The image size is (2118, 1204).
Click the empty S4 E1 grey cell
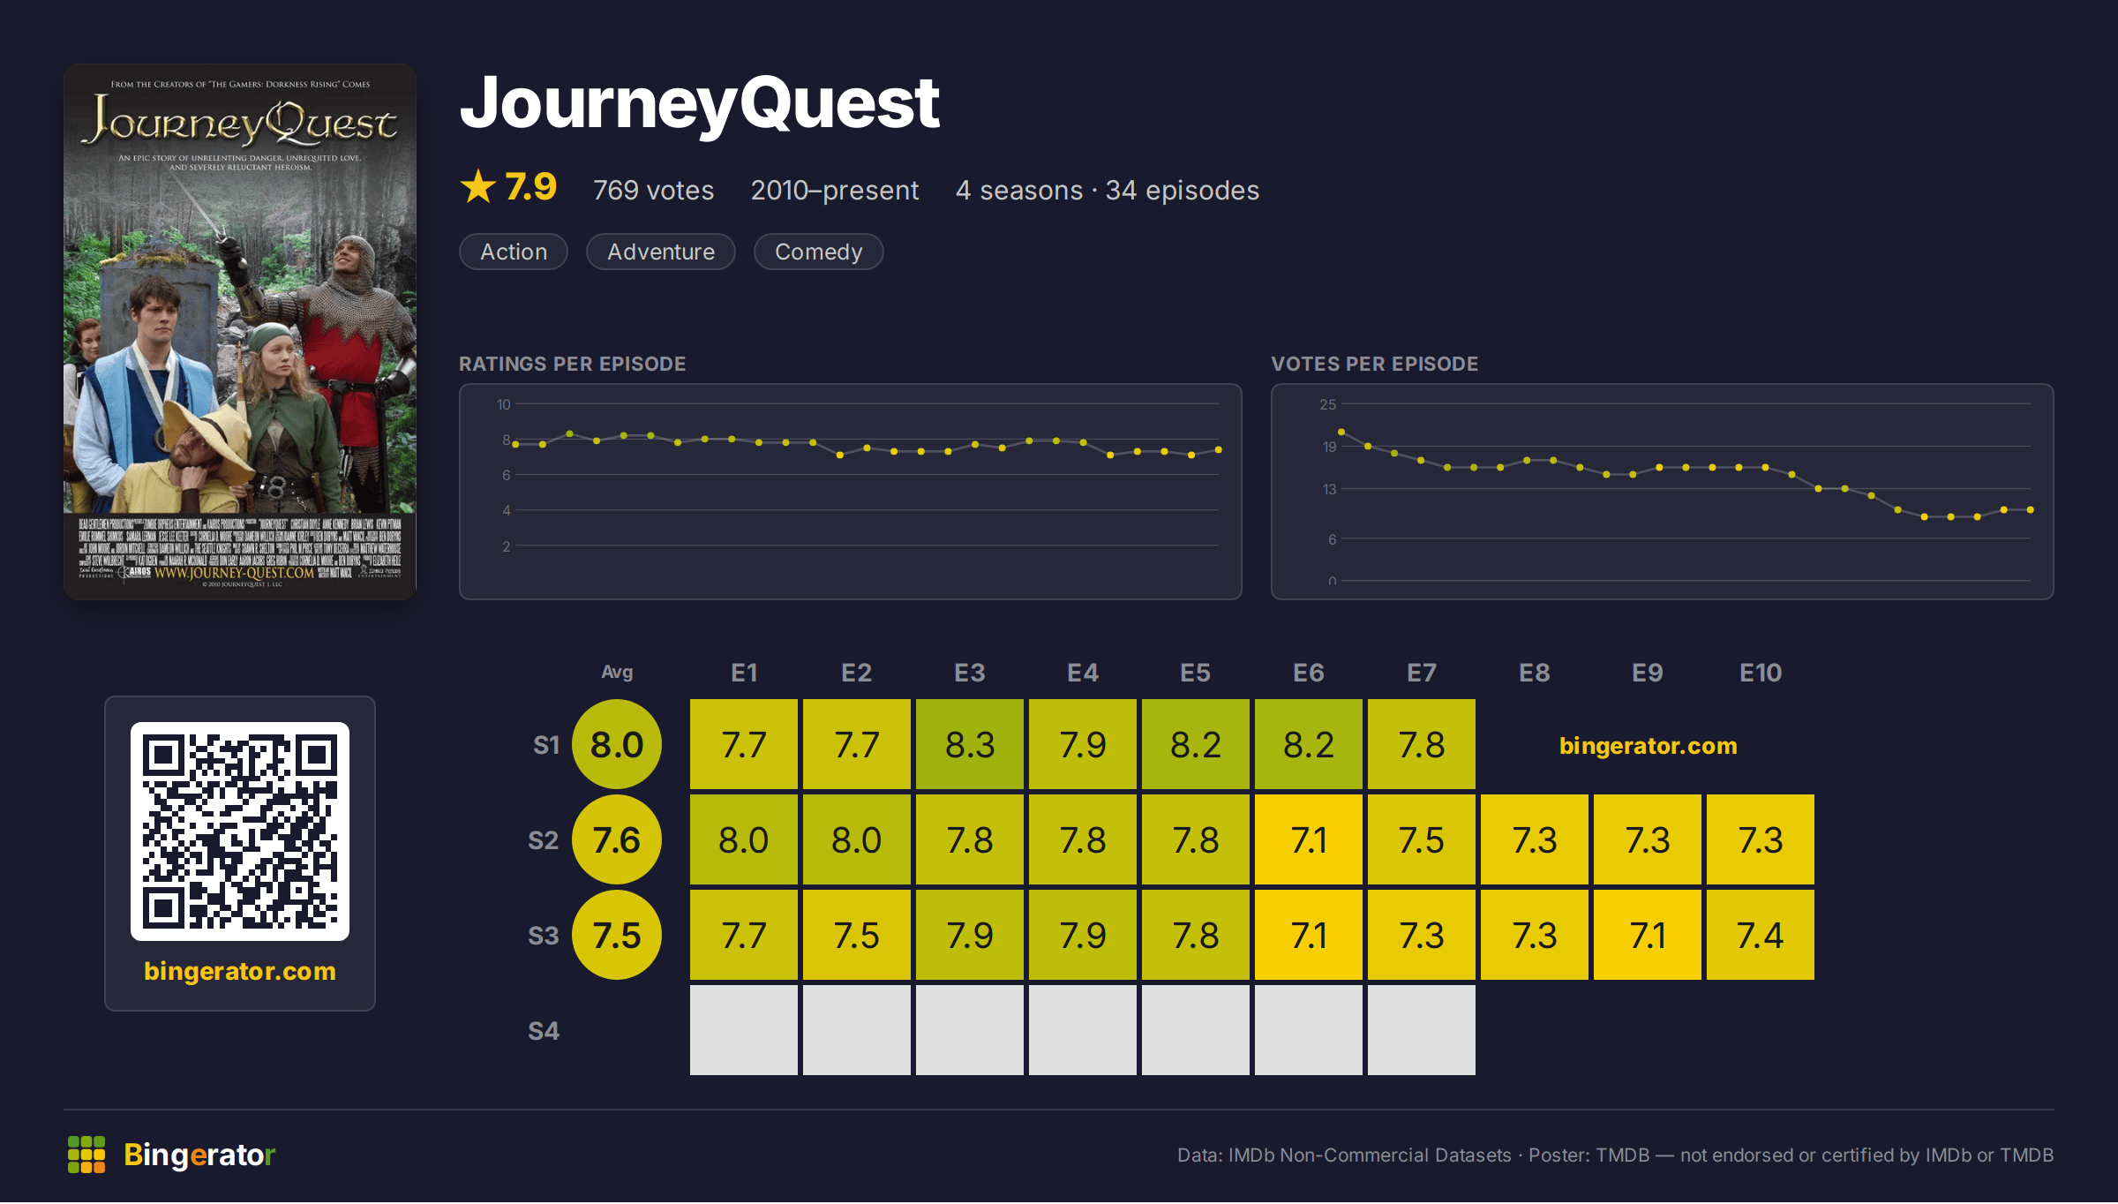coord(744,1030)
